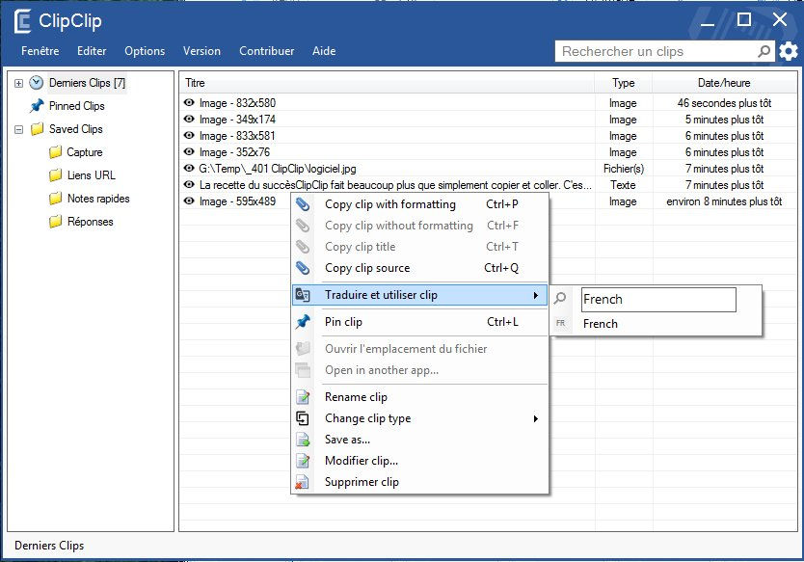
Task: Click the '46 secondes plus tôt' cell
Action: 724,102
